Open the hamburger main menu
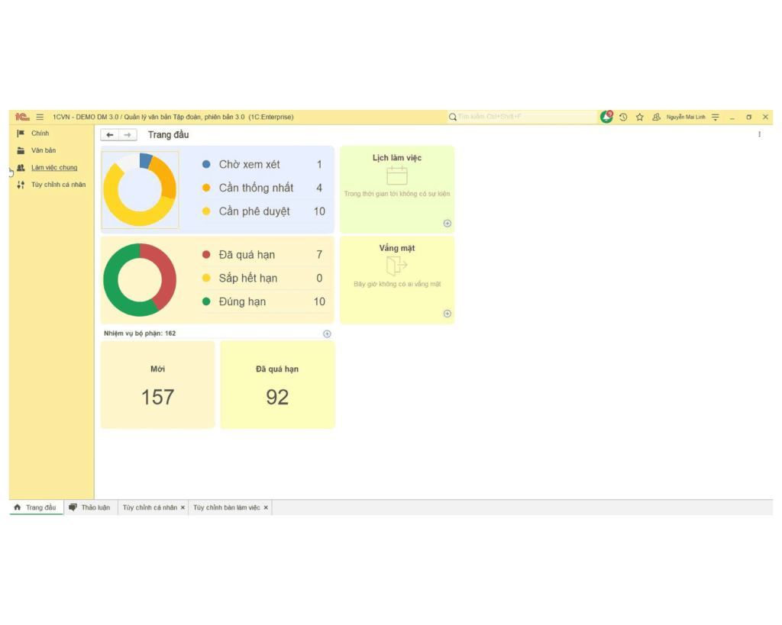Image resolution: width=782 pixels, height=625 pixels. [40, 117]
